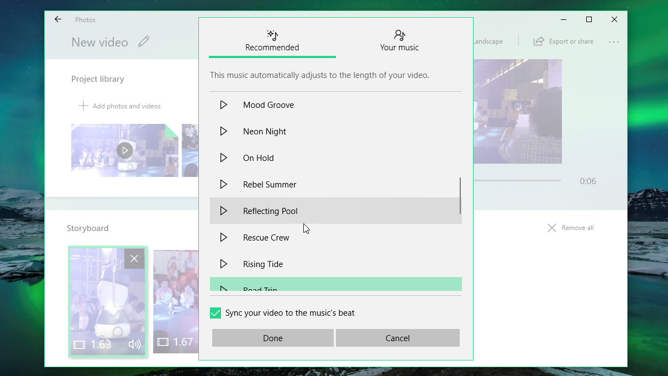
Task: Rename the video using the pencil icon
Action: click(x=144, y=41)
